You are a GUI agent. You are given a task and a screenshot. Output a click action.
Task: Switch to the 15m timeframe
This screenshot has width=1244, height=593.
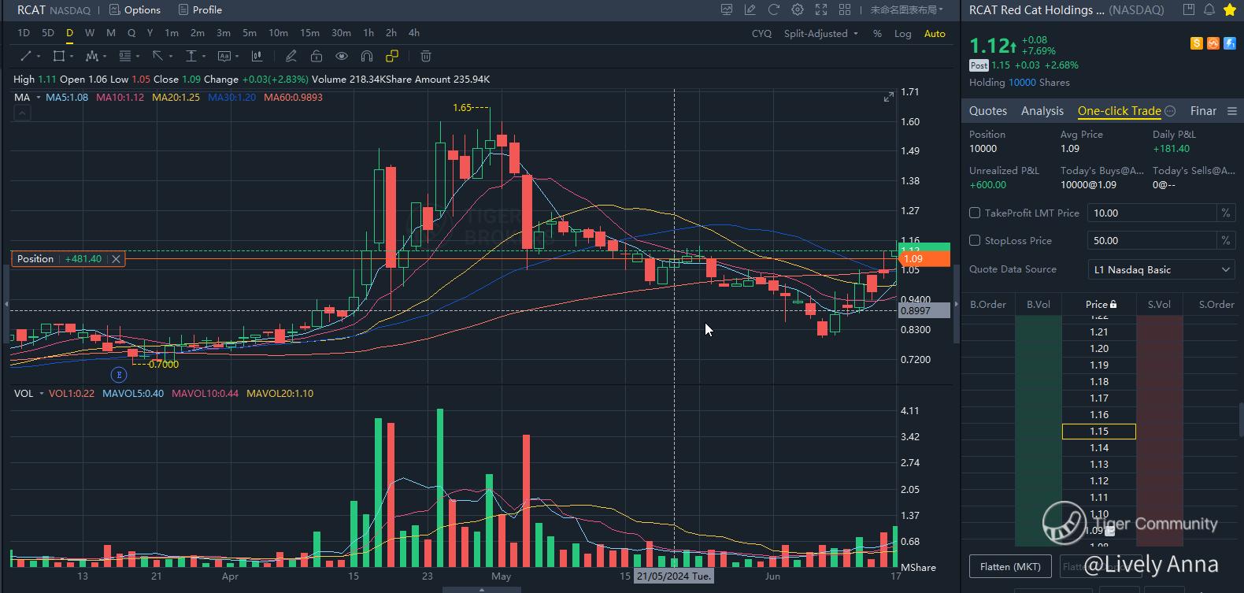coord(309,33)
